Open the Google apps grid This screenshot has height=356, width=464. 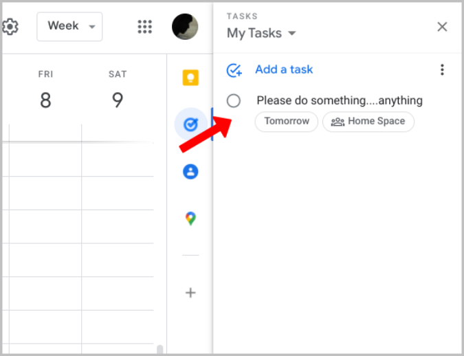pyautogui.click(x=145, y=27)
